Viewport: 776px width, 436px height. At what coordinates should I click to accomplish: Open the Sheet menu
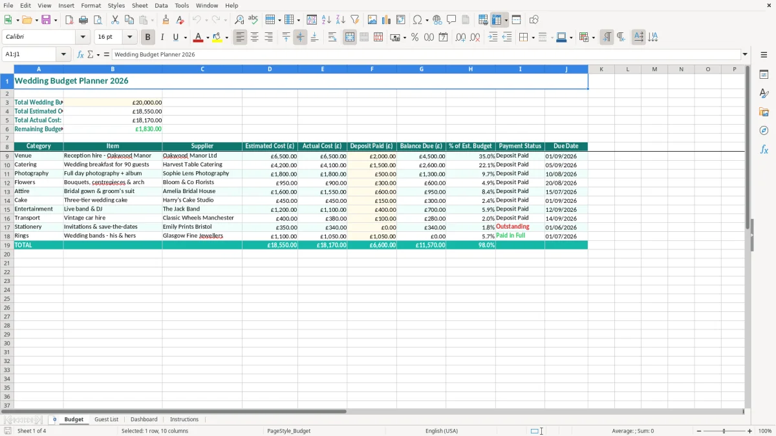140,5
